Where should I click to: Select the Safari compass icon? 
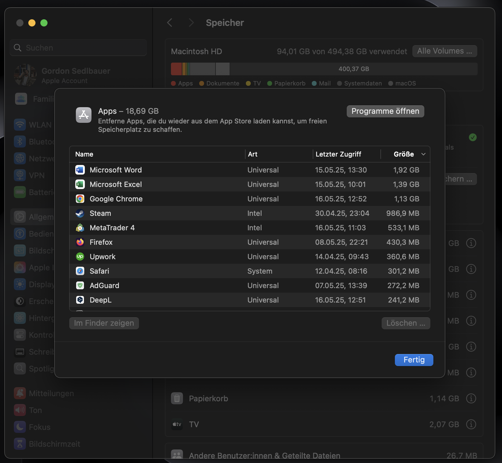pyautogui.click(x=80, y=271)
